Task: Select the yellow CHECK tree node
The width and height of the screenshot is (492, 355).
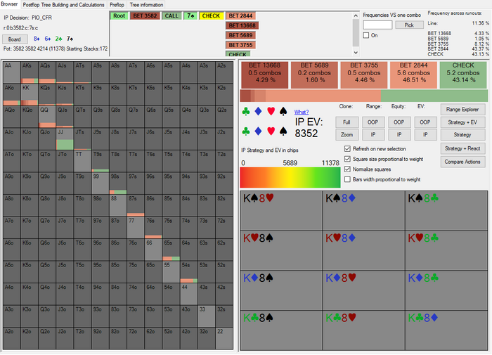Action: [x=211, y=15]
